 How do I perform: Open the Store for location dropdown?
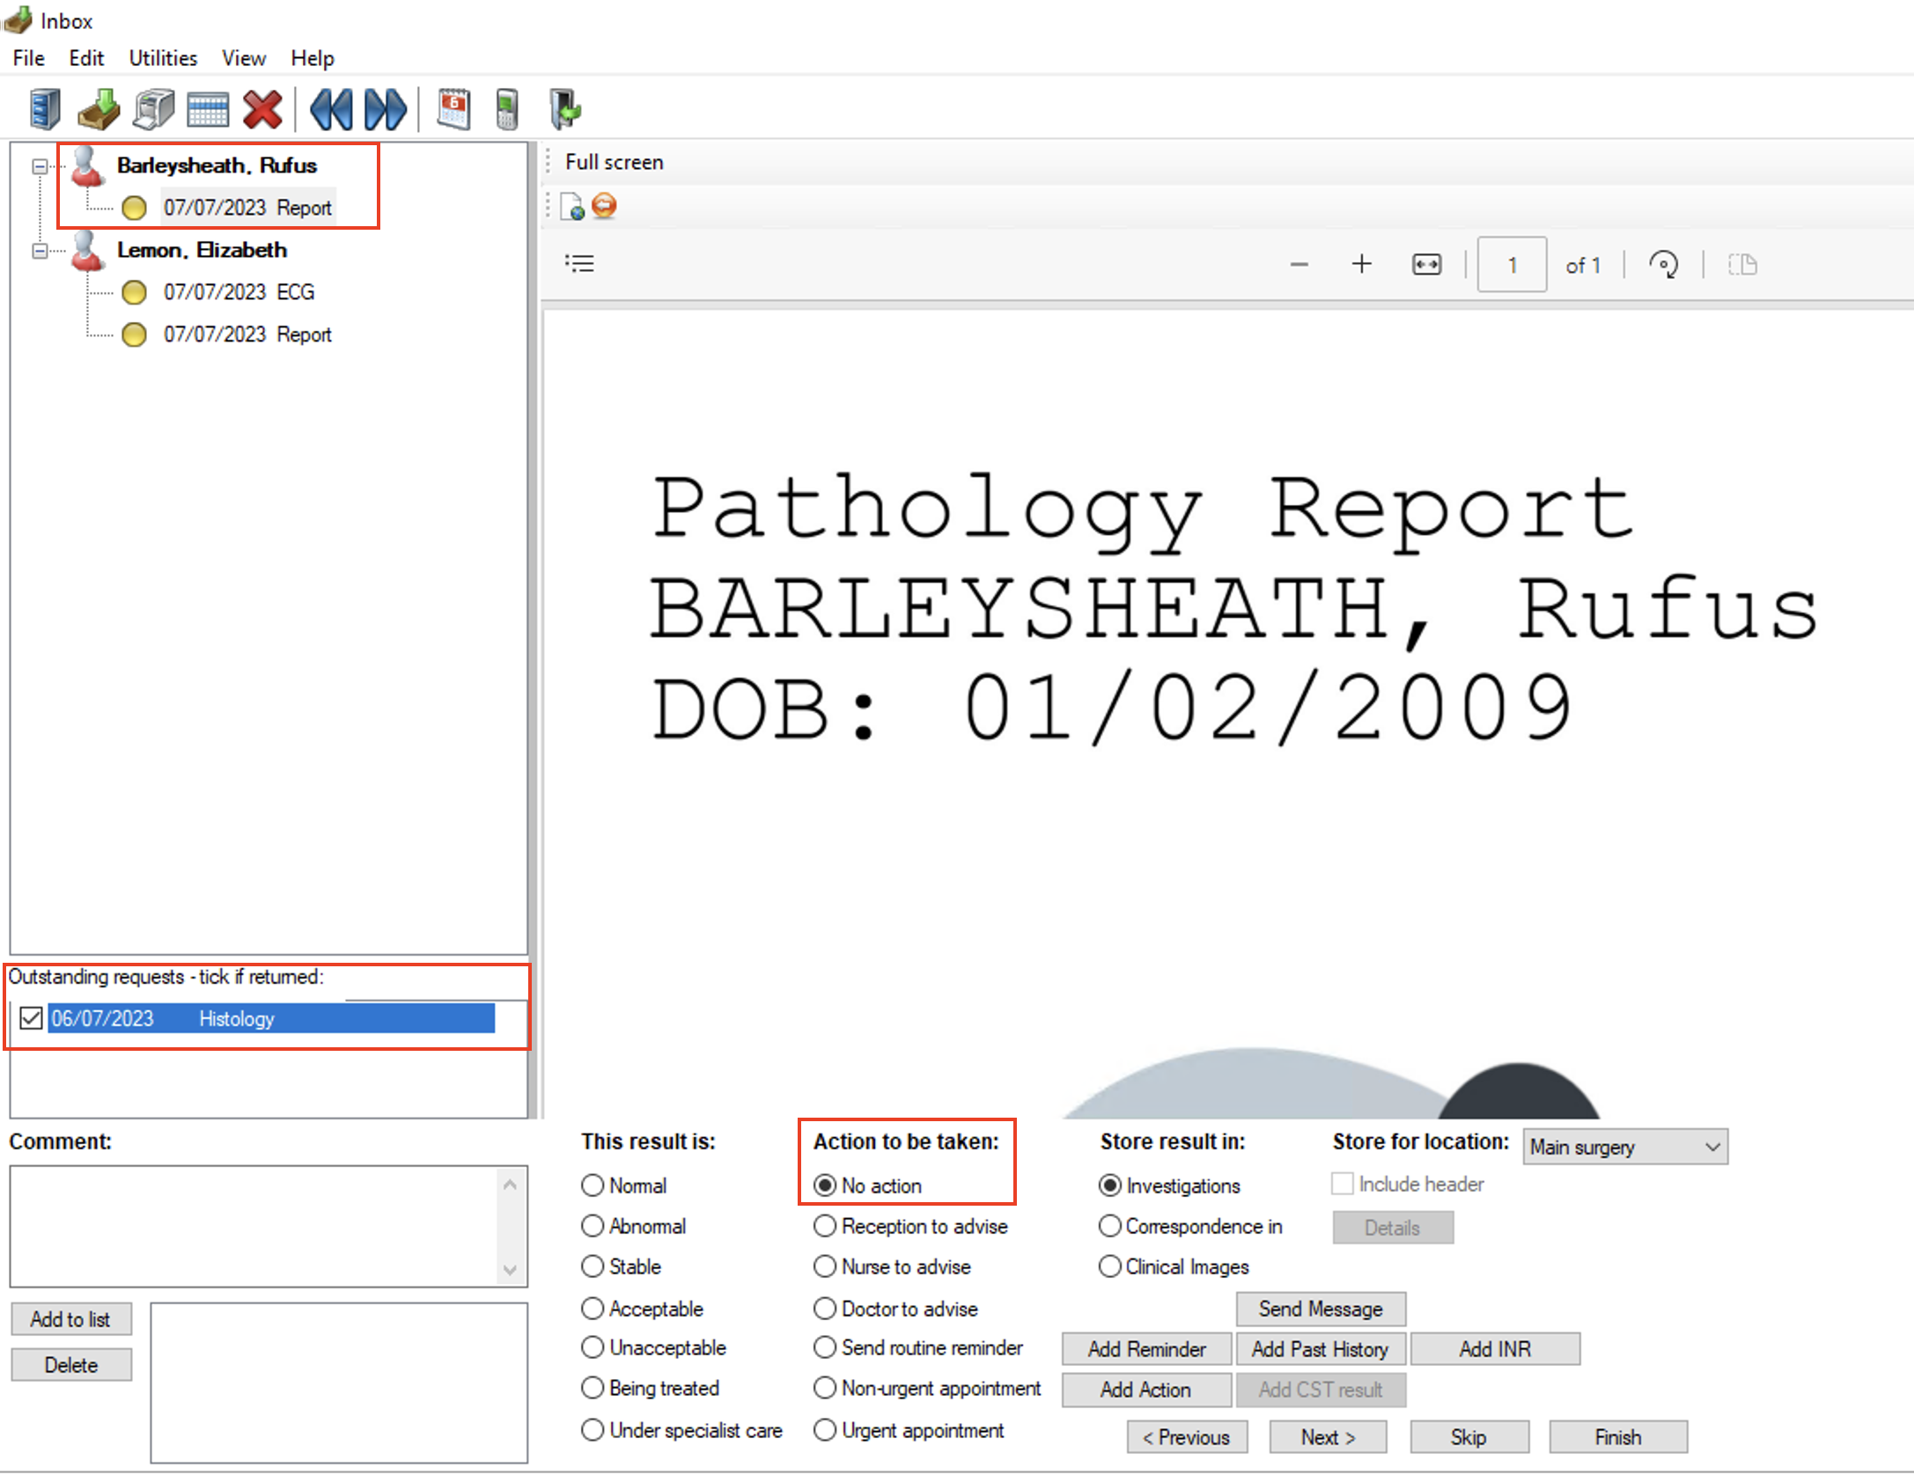[1624, 1147]
